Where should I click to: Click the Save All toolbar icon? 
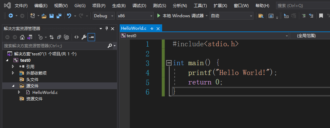pyautogui.click(x=59, y=16)
